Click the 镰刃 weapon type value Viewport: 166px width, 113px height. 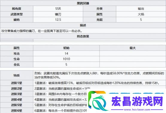pyautogui.click(x=58, y=14)
